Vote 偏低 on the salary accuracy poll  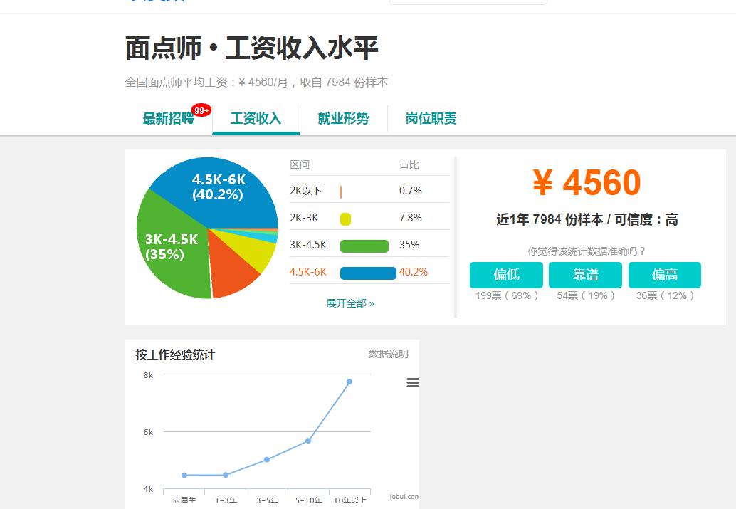tap(505, 275)
